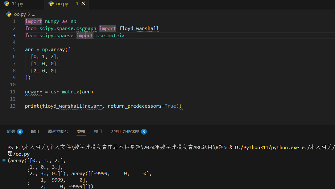
Task: Click the print call on line 13
Action: [x=32, y=106]
